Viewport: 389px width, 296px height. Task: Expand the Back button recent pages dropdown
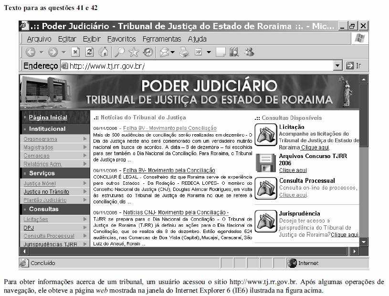[x=41, y=52]
